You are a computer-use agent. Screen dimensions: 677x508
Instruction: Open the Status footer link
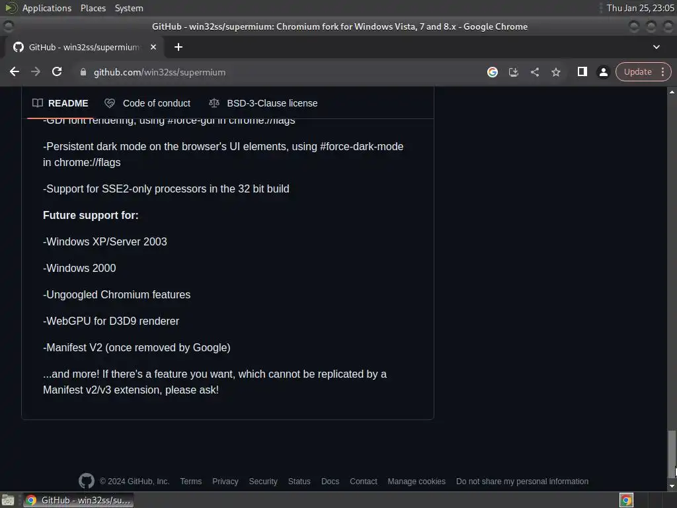299,482
